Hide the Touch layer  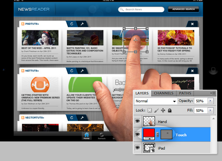coord(138,134)
